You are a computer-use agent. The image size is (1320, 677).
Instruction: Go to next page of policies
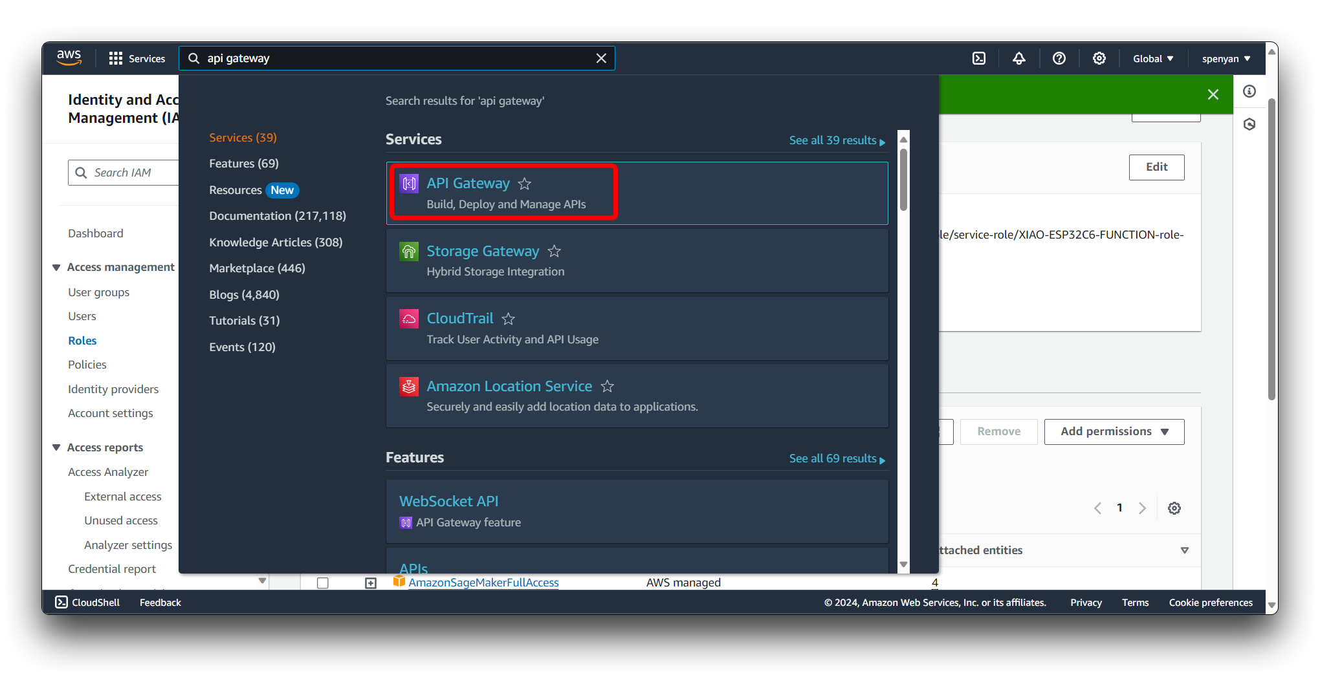[x=1142, y=508]
